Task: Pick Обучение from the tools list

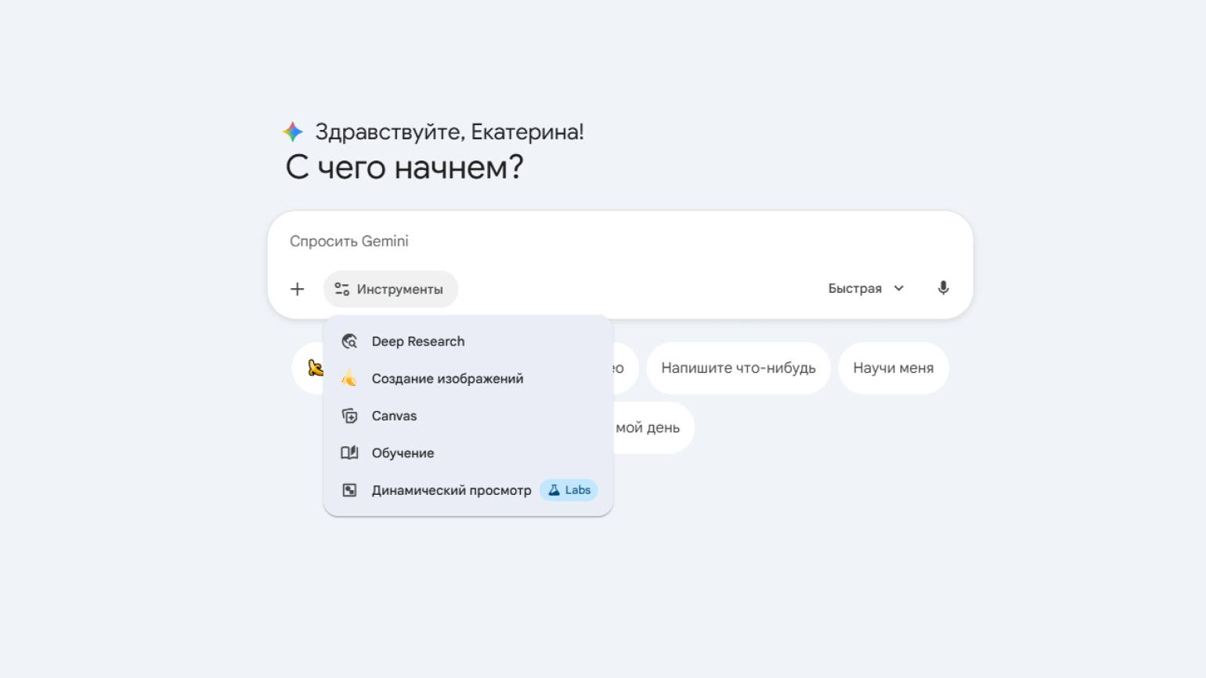Action: click(403, 453)
